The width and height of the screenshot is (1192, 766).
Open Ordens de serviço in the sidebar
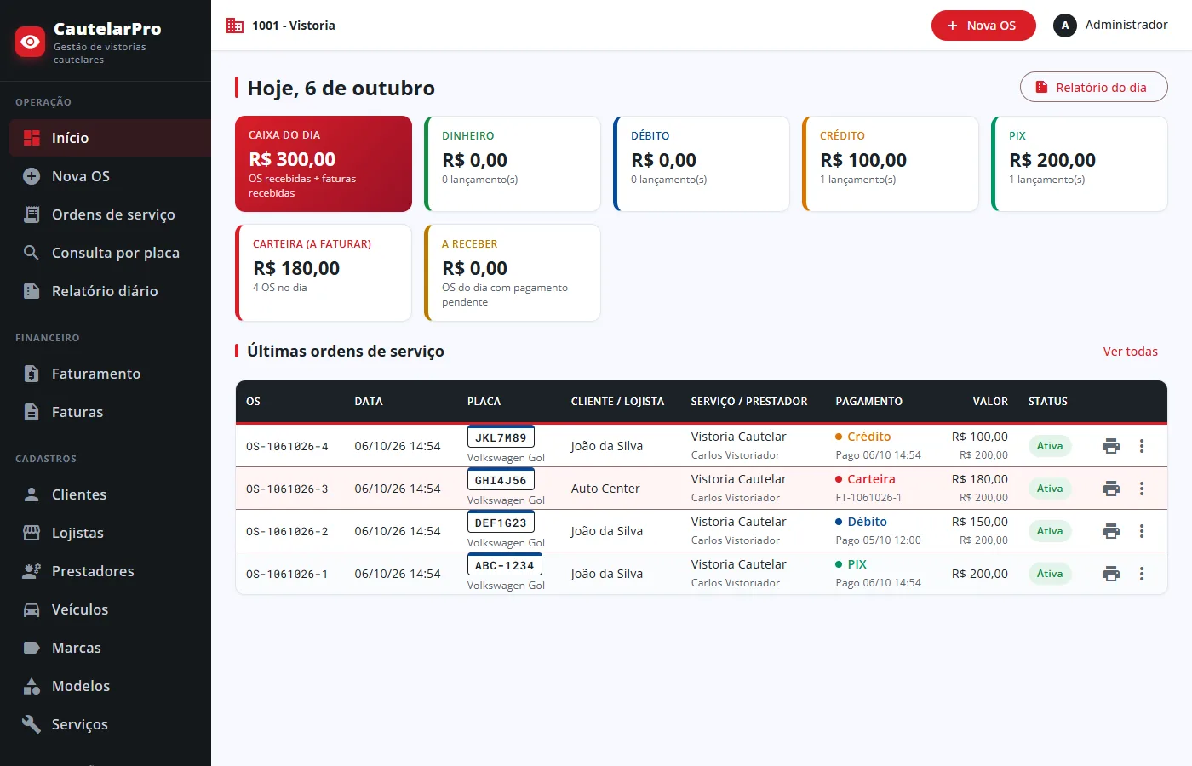tap(110, 214)
